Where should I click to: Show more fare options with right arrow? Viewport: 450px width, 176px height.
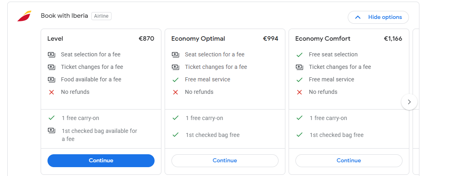[409, 102]
